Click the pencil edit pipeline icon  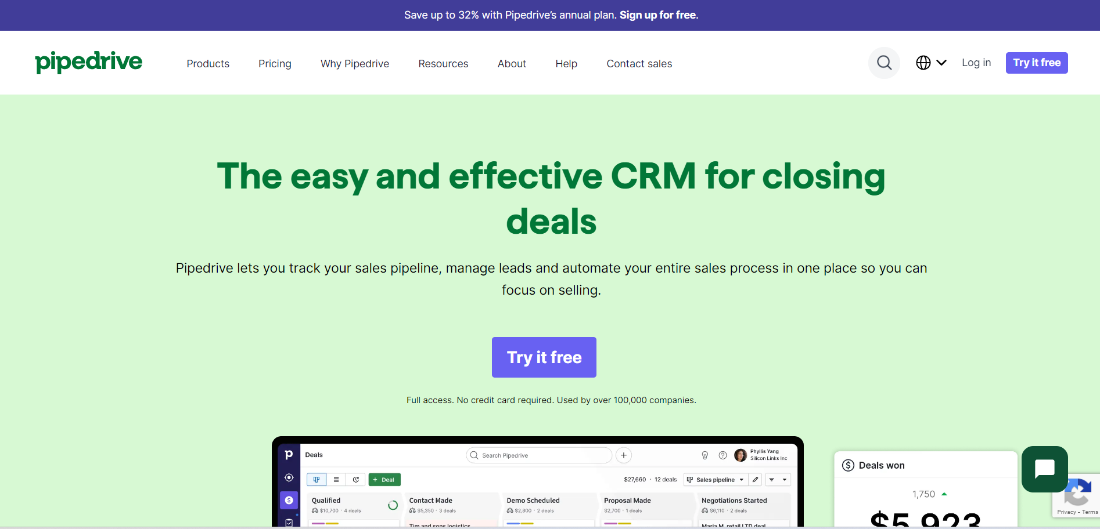[755, 480]
